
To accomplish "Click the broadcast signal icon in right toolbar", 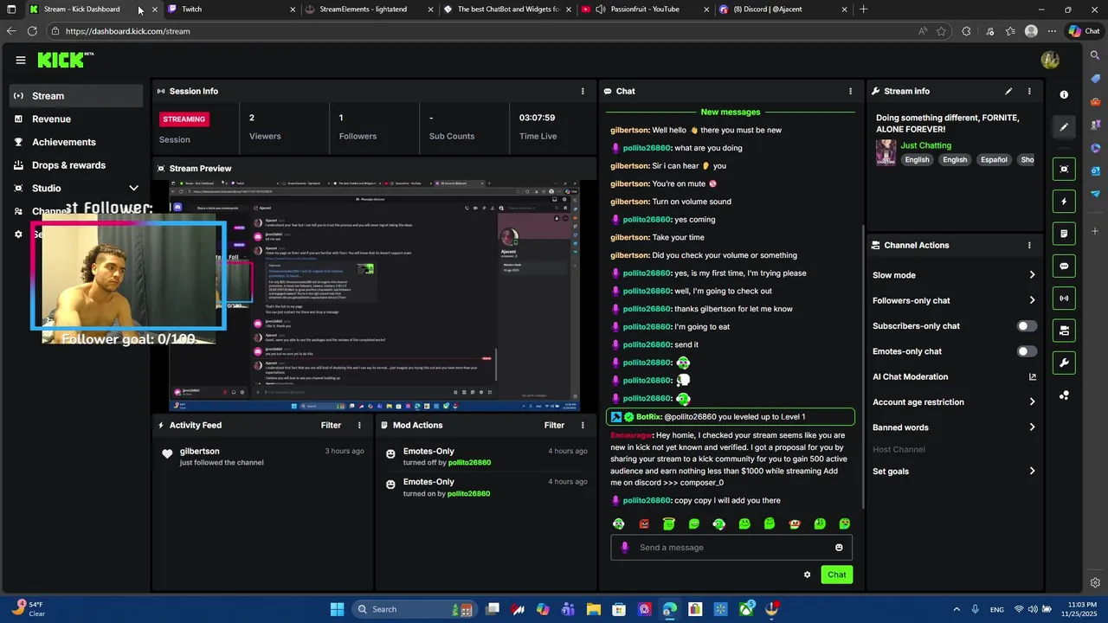I will coord(1064,299).
